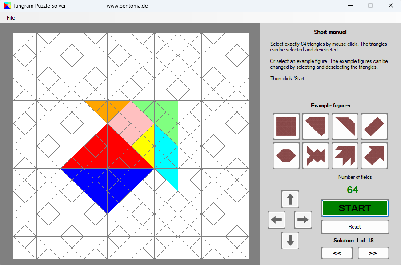Select the bowtie example figure
Screen dimensions: 401x265
(x=315, y=156)
